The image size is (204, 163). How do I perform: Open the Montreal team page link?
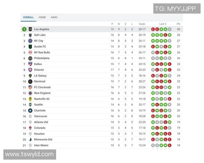tap(40, 81)
